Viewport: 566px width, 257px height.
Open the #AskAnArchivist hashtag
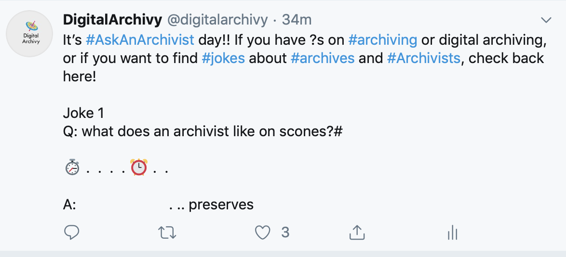pos(140,39)
